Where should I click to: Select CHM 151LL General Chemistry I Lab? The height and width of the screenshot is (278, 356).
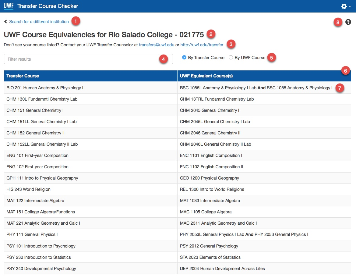(x=41, y=122)
